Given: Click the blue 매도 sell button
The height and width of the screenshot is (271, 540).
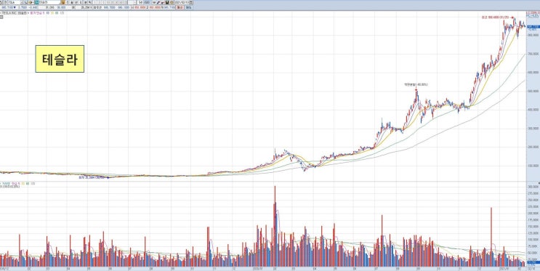Looking at the screenshot, I should tap(188, 7).
